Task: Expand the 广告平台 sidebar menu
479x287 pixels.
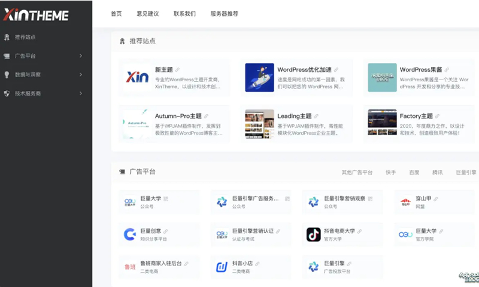Action: 80,56
